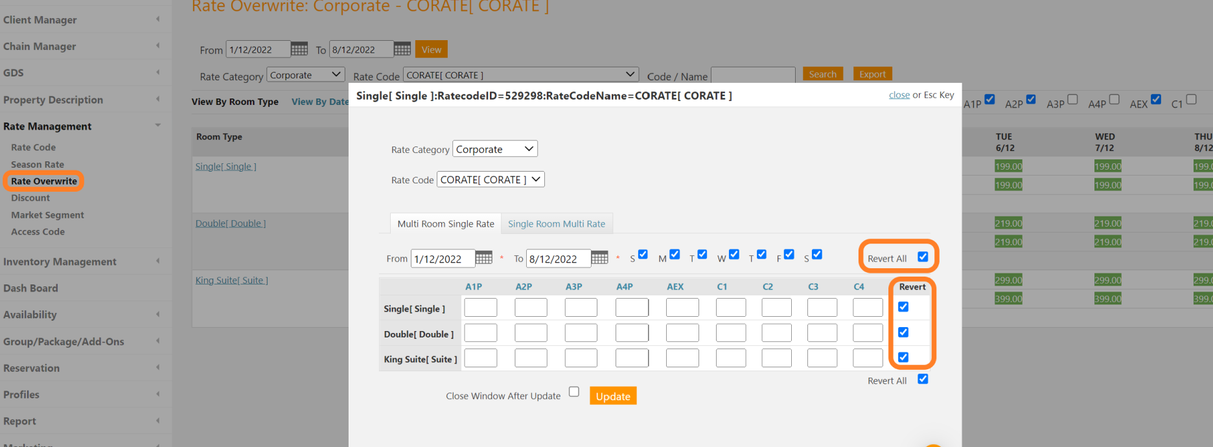Toggle the Monday (M) day checkbox
The width and height of the screenshot is (1213, 447).
pyautogui.click(x=675, y=255)
